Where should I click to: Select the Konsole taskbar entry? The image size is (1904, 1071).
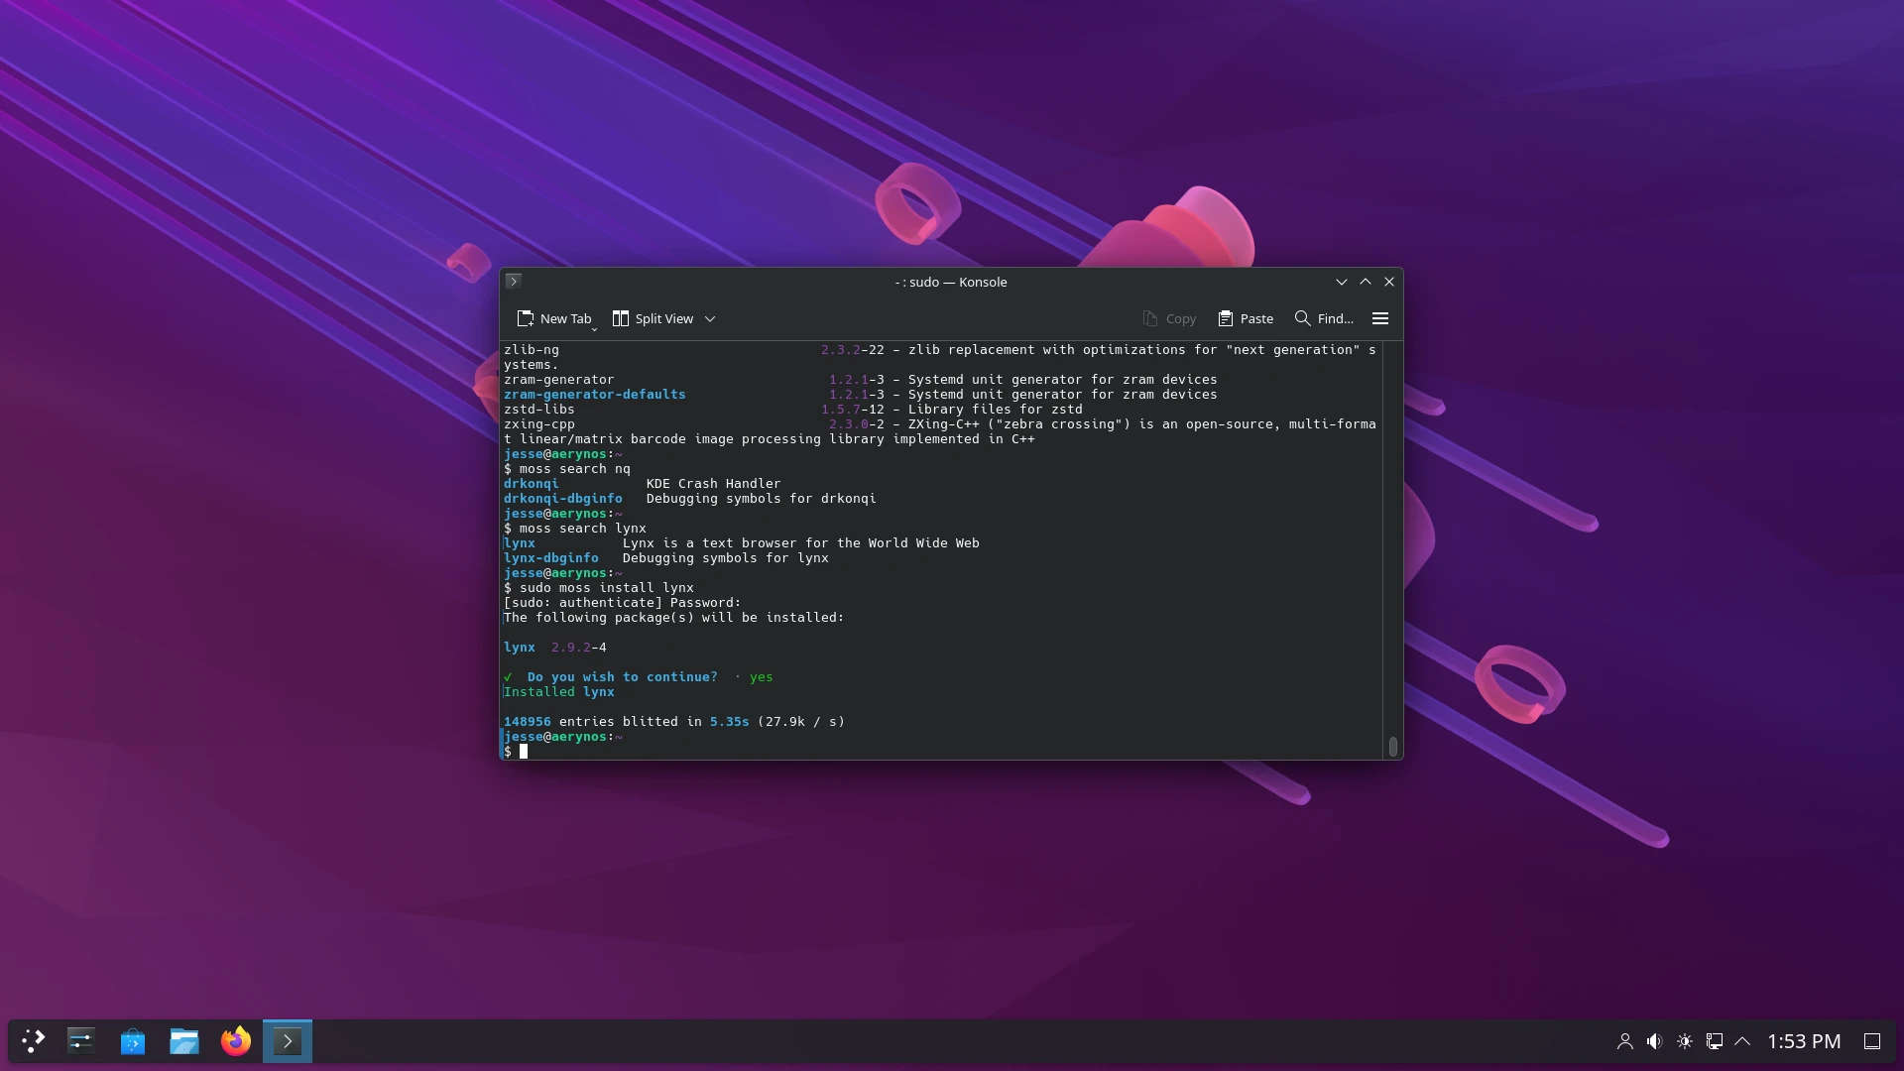[288, 1041]
